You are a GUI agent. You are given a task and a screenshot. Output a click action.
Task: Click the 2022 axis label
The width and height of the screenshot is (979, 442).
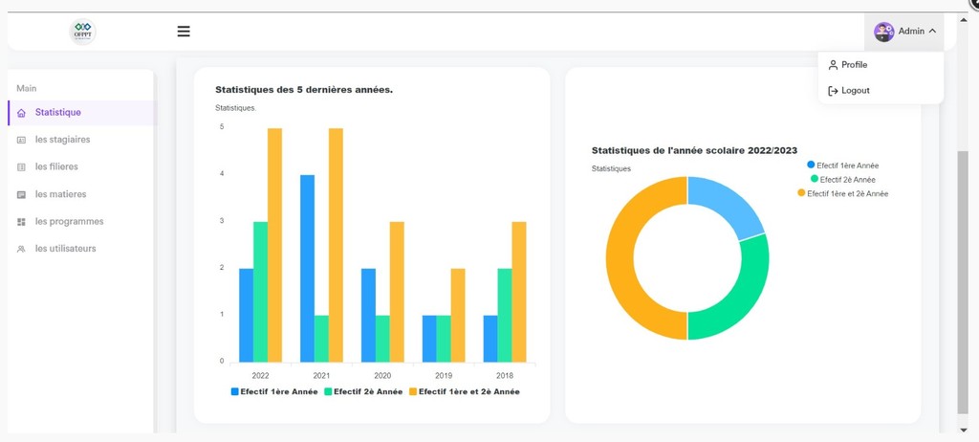[x=260, y=376]
